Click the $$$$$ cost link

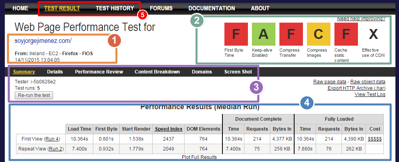click(375, 139)
